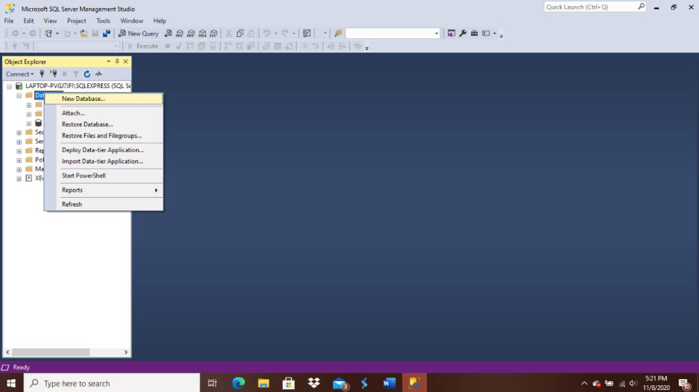This screenshot has height=392, width=699.
Task: Choose Deploy Data-tier Application...
Action: tap(104, 150)
